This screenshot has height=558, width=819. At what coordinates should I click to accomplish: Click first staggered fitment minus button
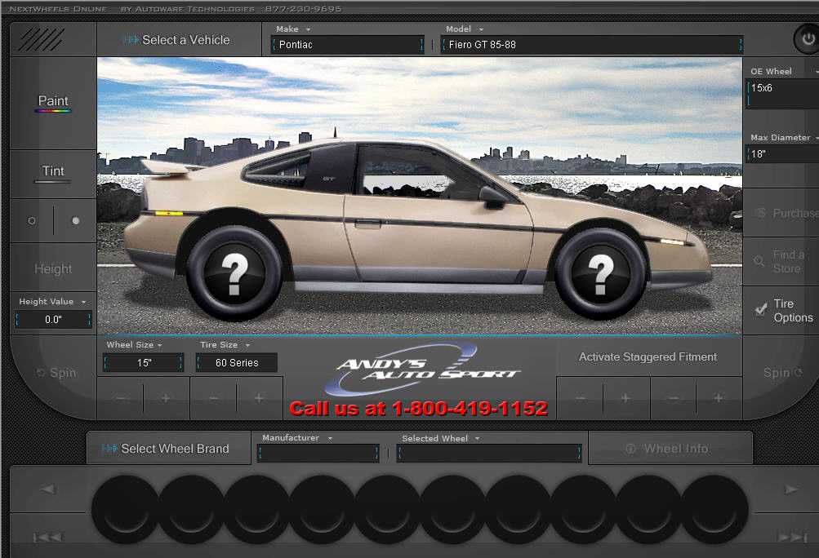tap(581, 399)
